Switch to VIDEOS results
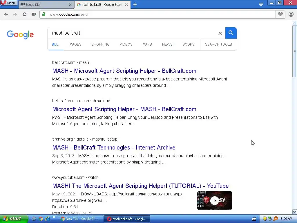 click(126, 44)
